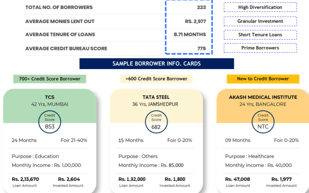The width and height of the screenshot is (309, 193).
Task: Click Monthly Income Rs. 1,00,000
Action: point(46,165)
